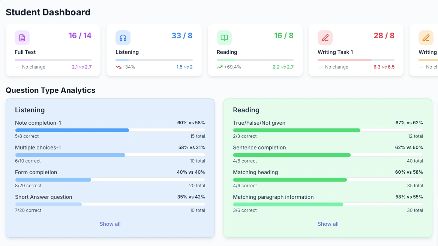Click the open book icon on Reading card

[x=224, y=37]
